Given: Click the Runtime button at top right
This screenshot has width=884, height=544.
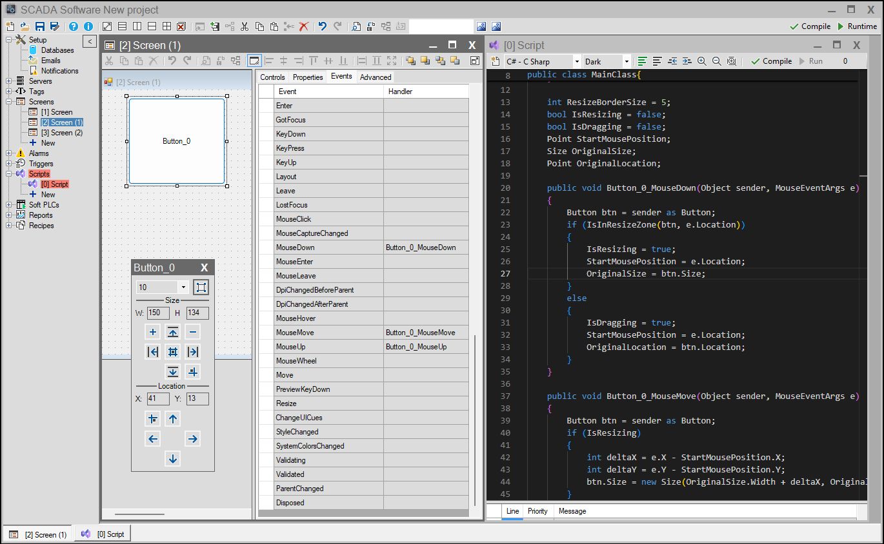Looking at the screenshot, I should 857,26.
